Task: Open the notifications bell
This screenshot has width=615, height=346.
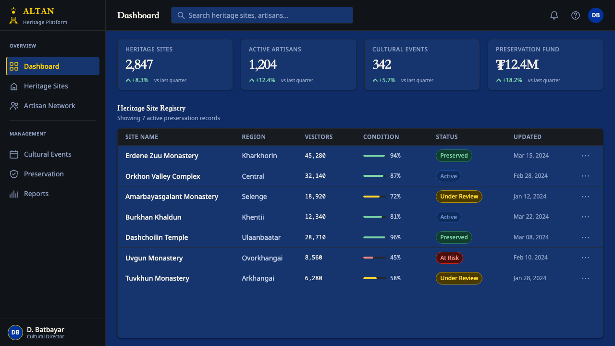Action: 554,15
